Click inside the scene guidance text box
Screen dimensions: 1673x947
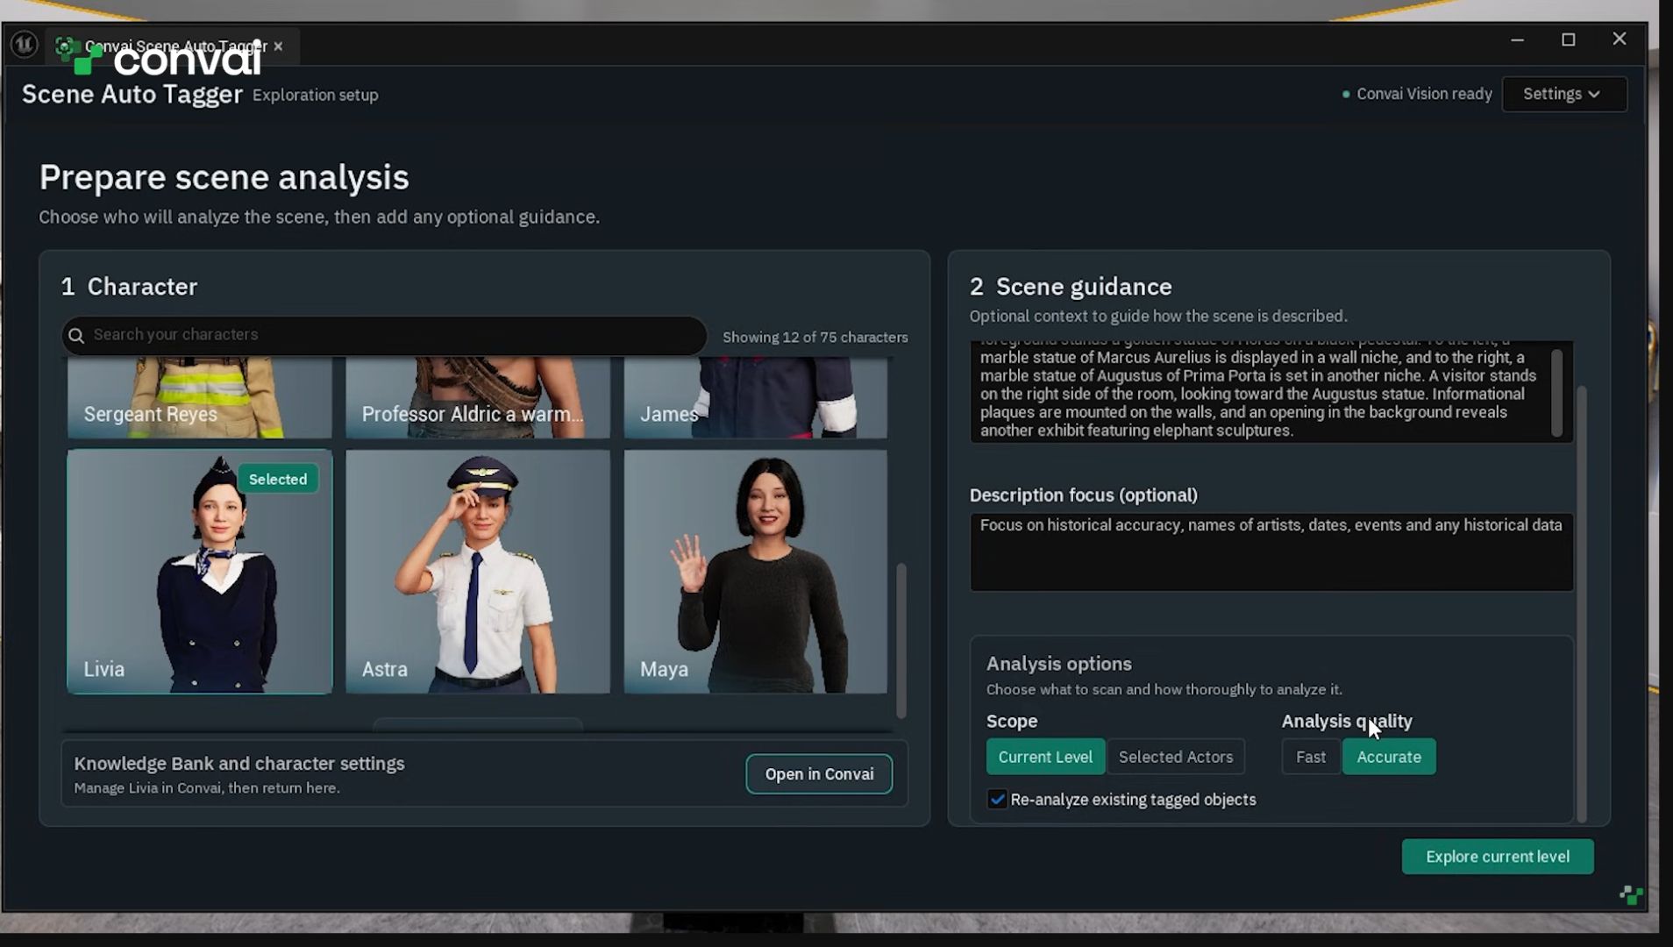tap(1261, 392)
